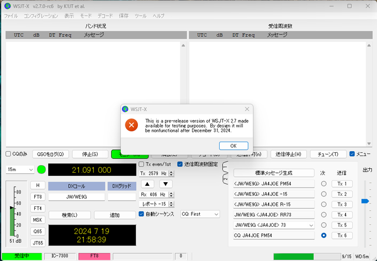The image size is (377, 261).
Task: Click the down triangle frequency button
Action: [x=166, y=184]
